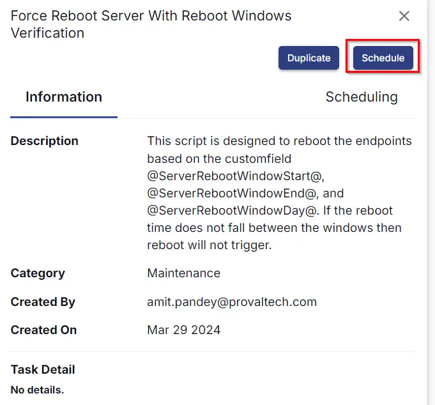The image size is (435, 405).
Task: Click the vertical scrollbar on the panel's right edge
Action: (x=431, y=202)
